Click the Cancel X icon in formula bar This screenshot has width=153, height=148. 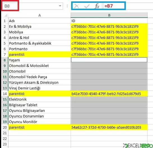[76, 6]
